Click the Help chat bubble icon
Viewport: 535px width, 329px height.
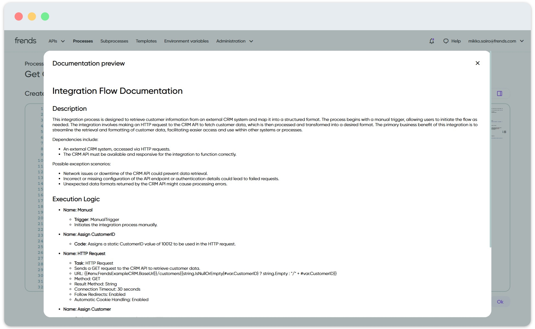(446, 41)
